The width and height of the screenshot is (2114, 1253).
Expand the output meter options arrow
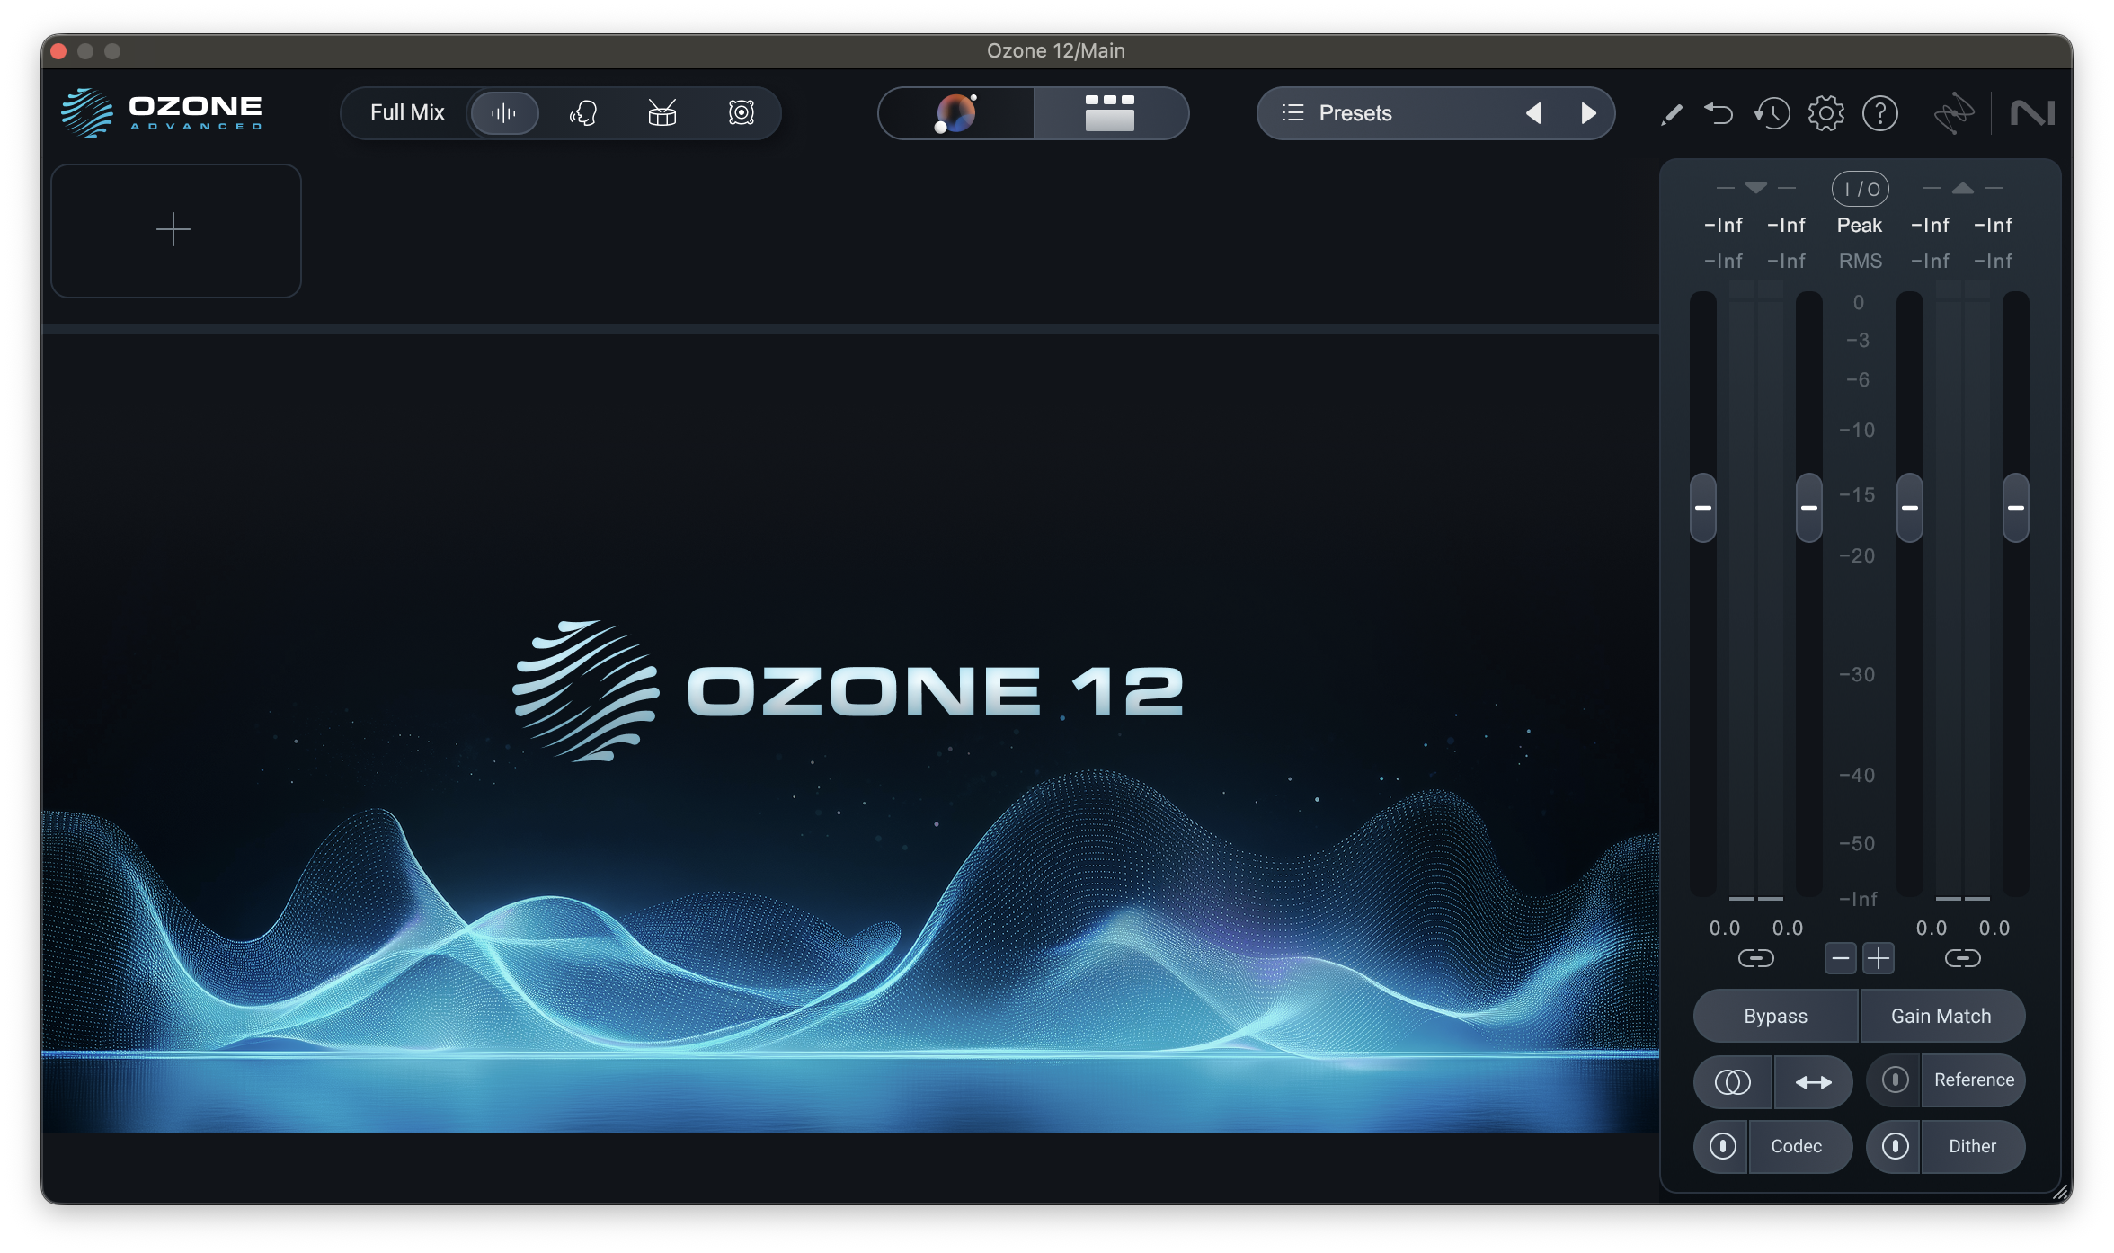[x=1963, y=189]
